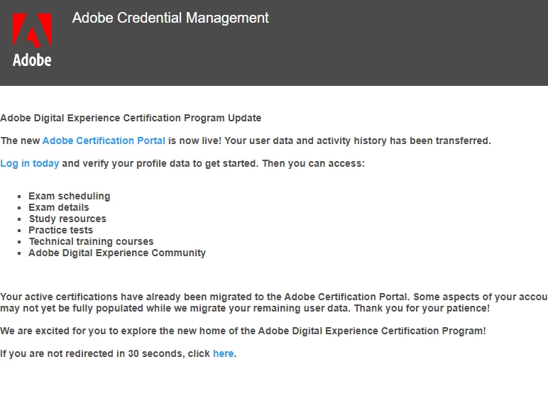Click the white Adobe wordmark under the logo
The image size is (548, 396).
tap(32, 60)
